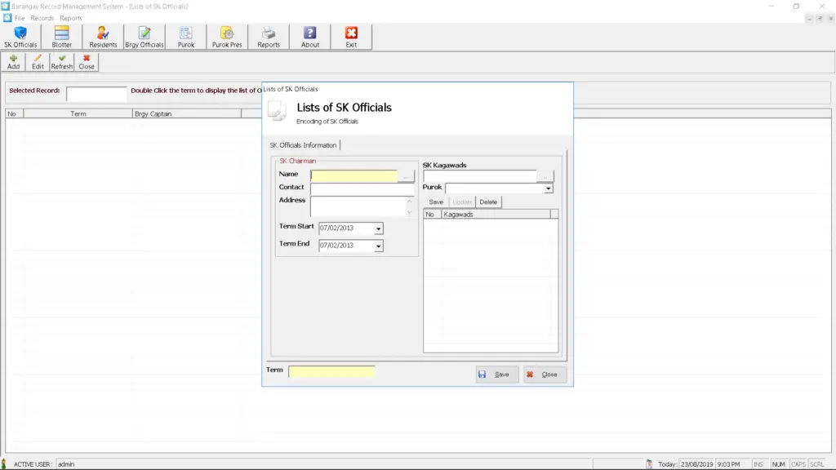Image resolution: width=836 pixels, height=470 pixels.
Task: Expand the Term Start date dropdown
Action: click(x=378, y=229)
